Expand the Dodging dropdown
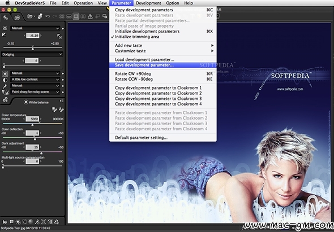 click(32, 55)
